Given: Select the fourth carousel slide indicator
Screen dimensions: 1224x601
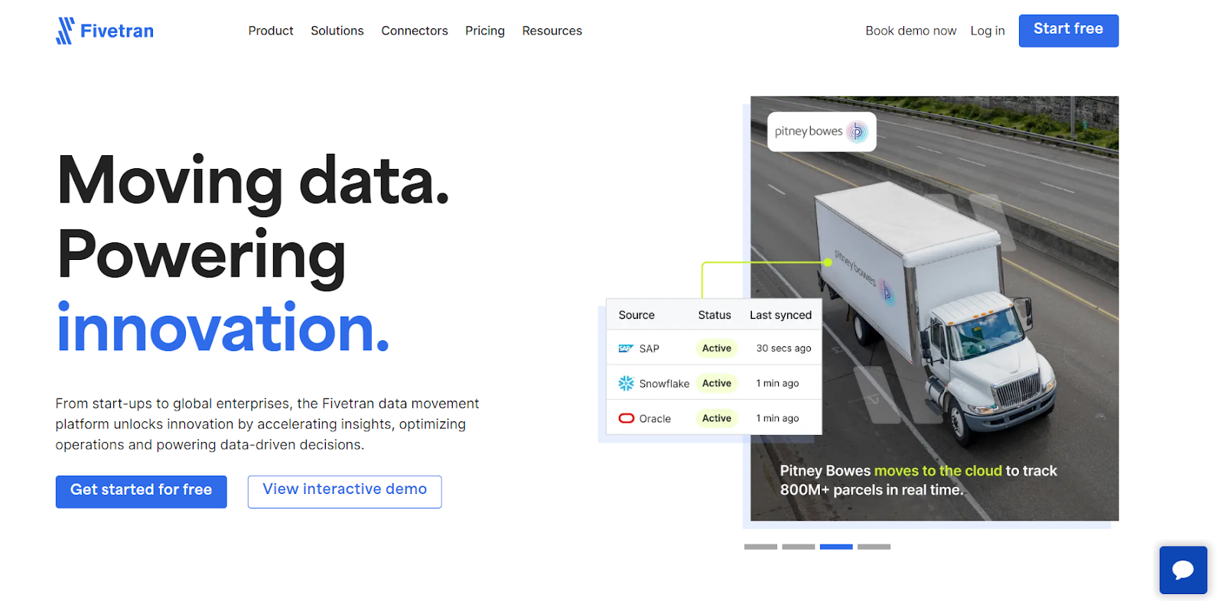Looking at the screenshot, I should point(874,547).
